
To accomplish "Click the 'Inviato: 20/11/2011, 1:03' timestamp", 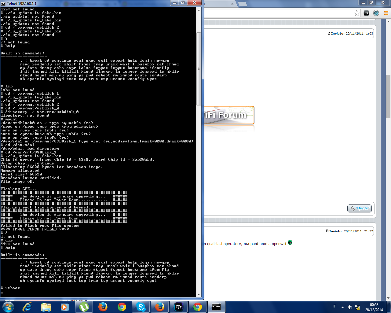I will click(352, 33).
